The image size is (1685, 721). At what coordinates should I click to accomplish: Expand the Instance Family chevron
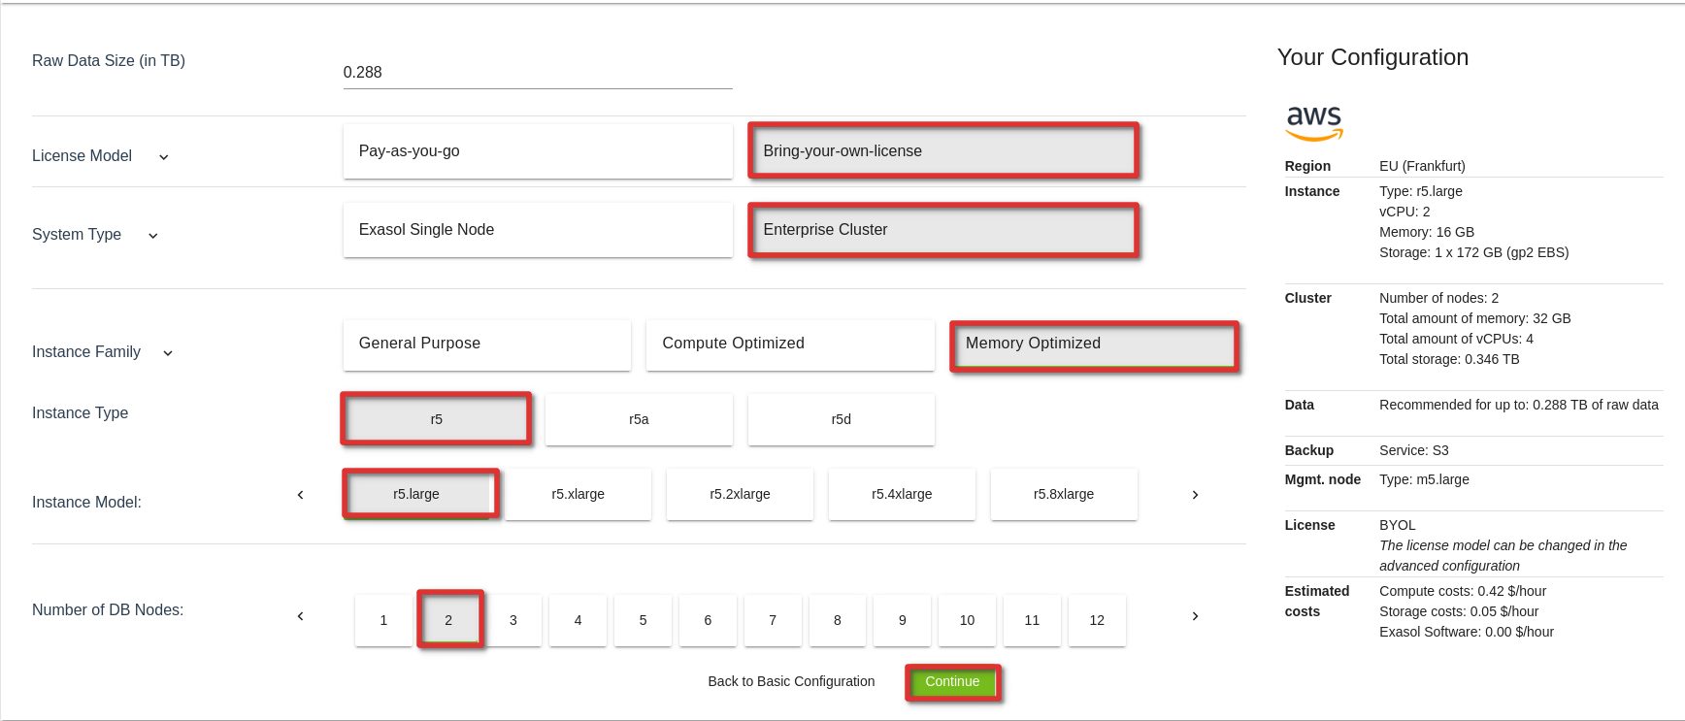coord(167,353)
